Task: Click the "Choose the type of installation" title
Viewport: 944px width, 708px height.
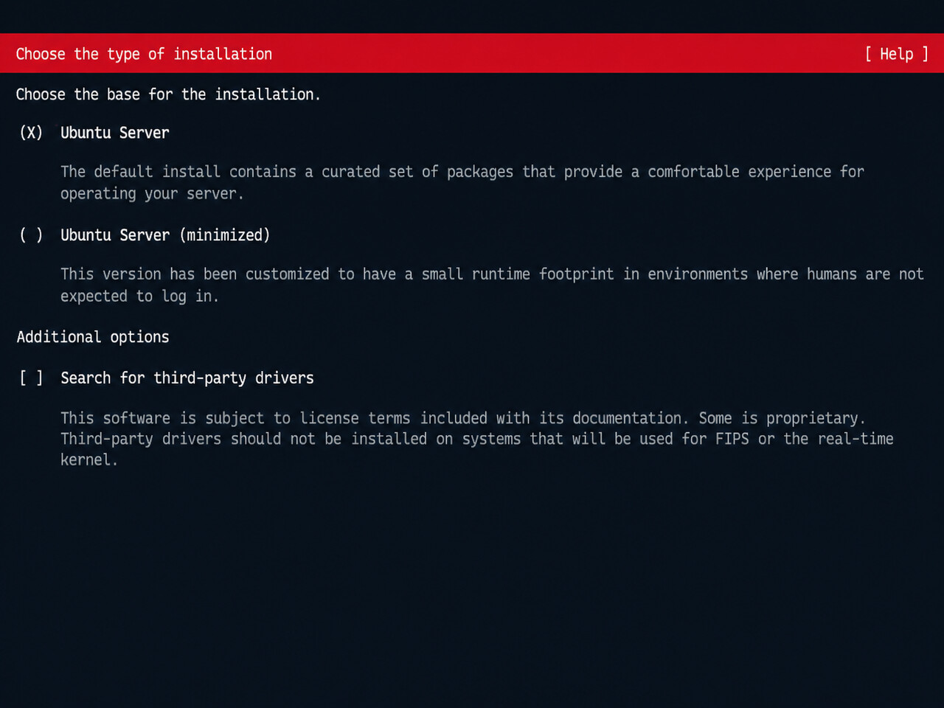Action: 144,54
